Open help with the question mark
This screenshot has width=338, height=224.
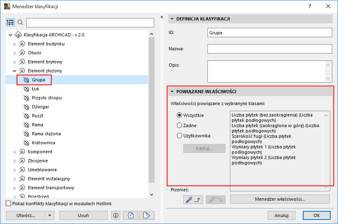[x=310, y=6]
